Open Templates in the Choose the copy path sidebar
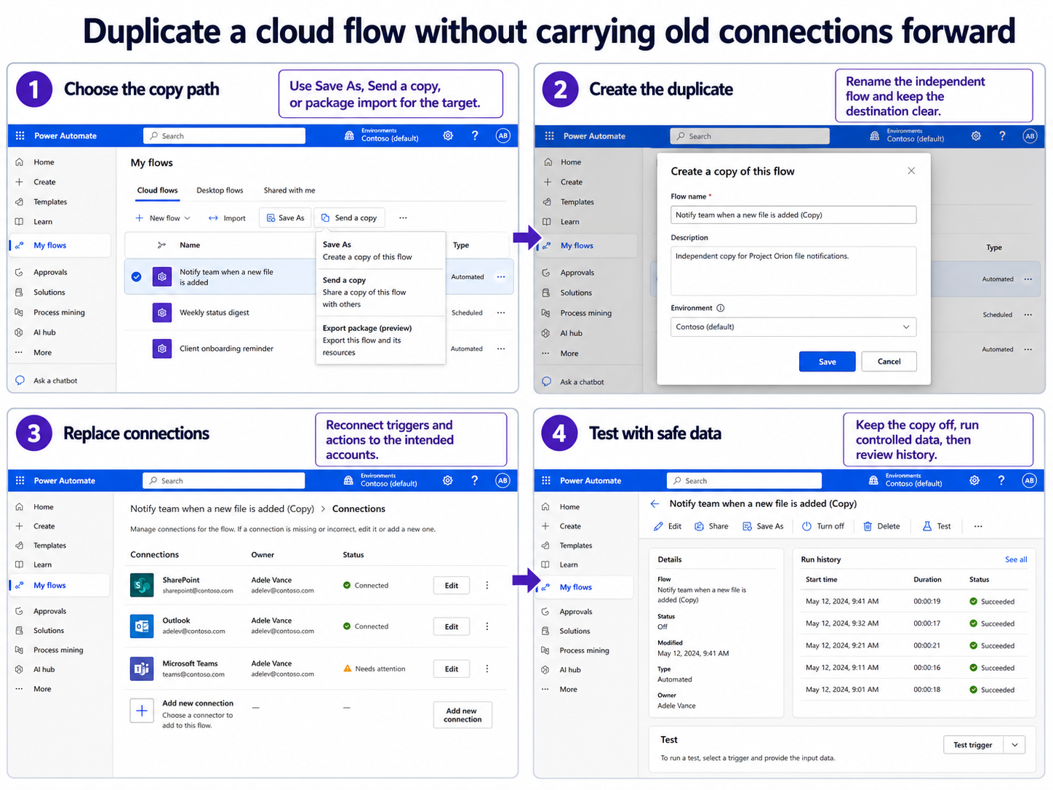 tap(41, 202)
